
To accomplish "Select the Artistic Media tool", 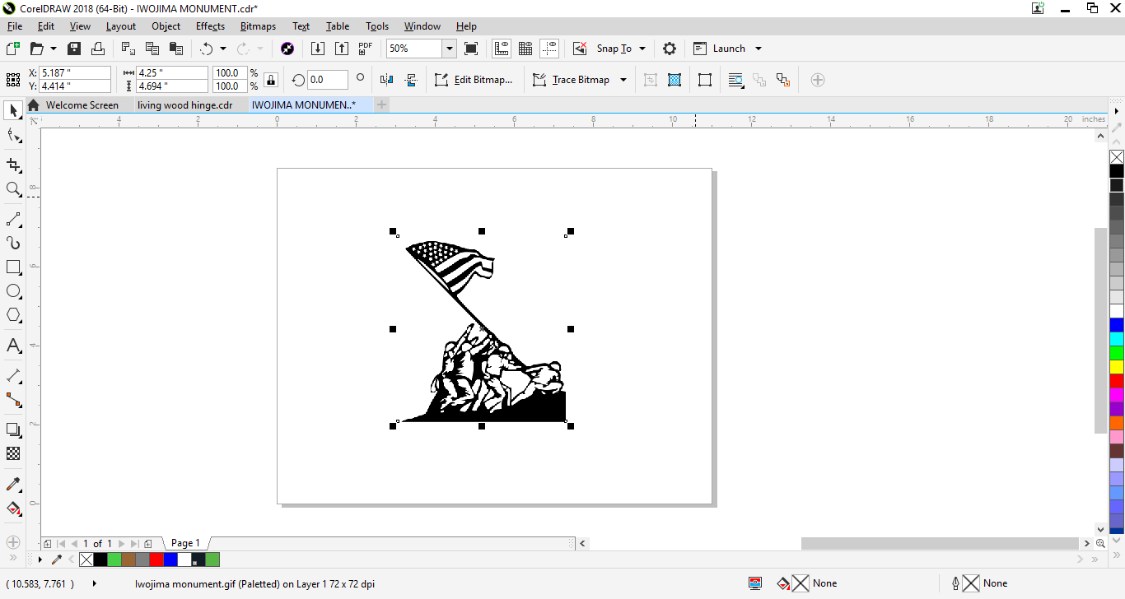I will (x=13, y=243).
